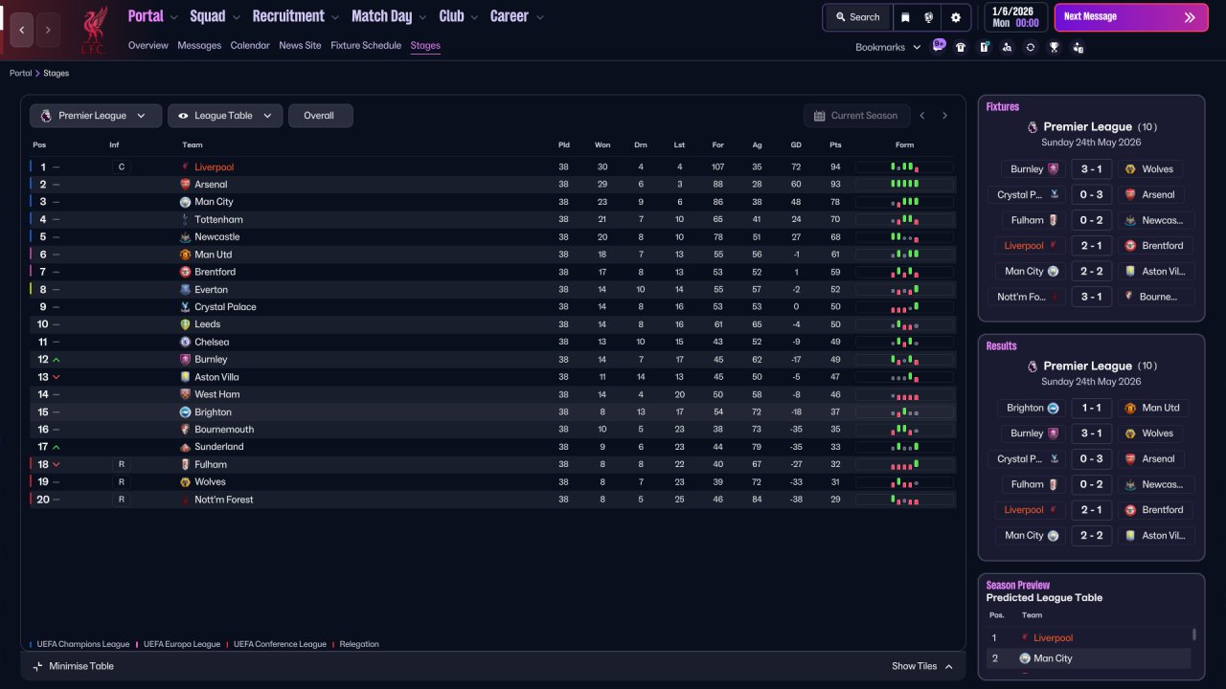The width and height of the screenshot is (1226, 689).
Task: Click Portal in the breadcrumb
Action: pyautogui.click(x=21, y=74)
